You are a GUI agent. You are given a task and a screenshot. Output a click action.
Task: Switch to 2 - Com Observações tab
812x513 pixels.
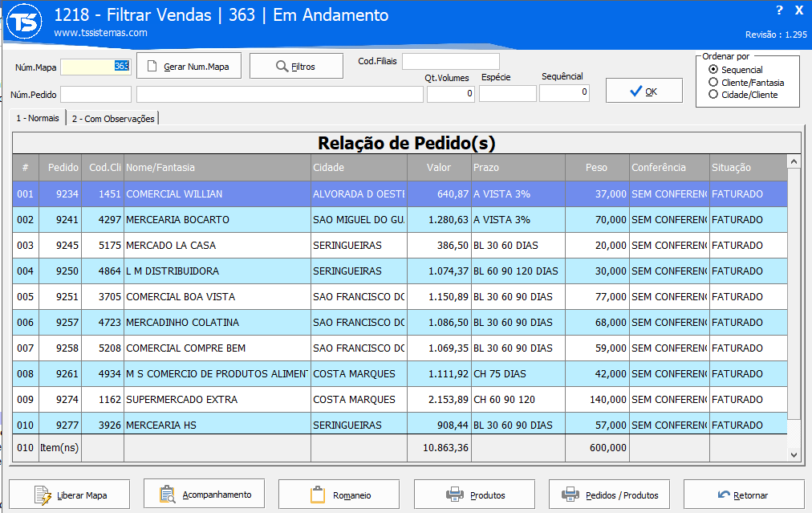pyautogui.click(x=112, y=119)
